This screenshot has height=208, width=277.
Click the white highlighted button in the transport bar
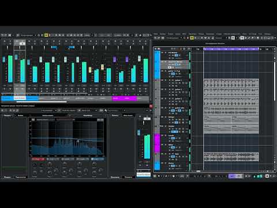267,176
